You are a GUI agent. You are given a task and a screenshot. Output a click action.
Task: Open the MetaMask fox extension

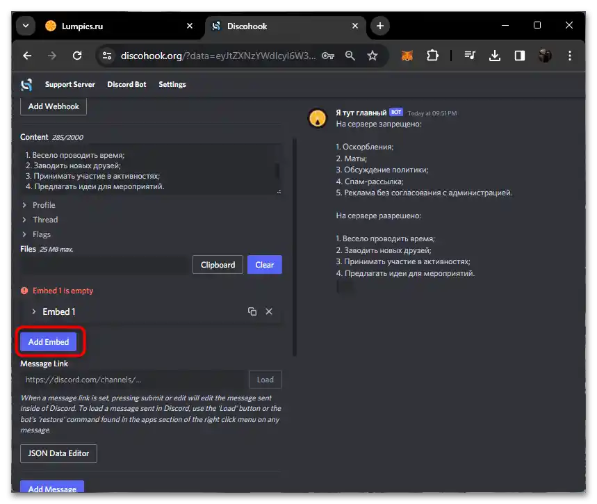[x=407, y=56]
